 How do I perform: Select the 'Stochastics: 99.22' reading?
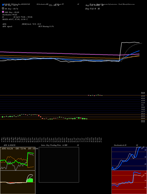tap(10, 15)
